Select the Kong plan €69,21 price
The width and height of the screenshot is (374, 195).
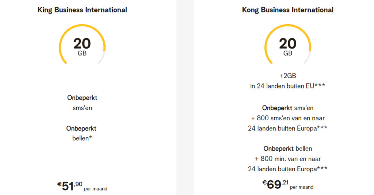(275, 184)
